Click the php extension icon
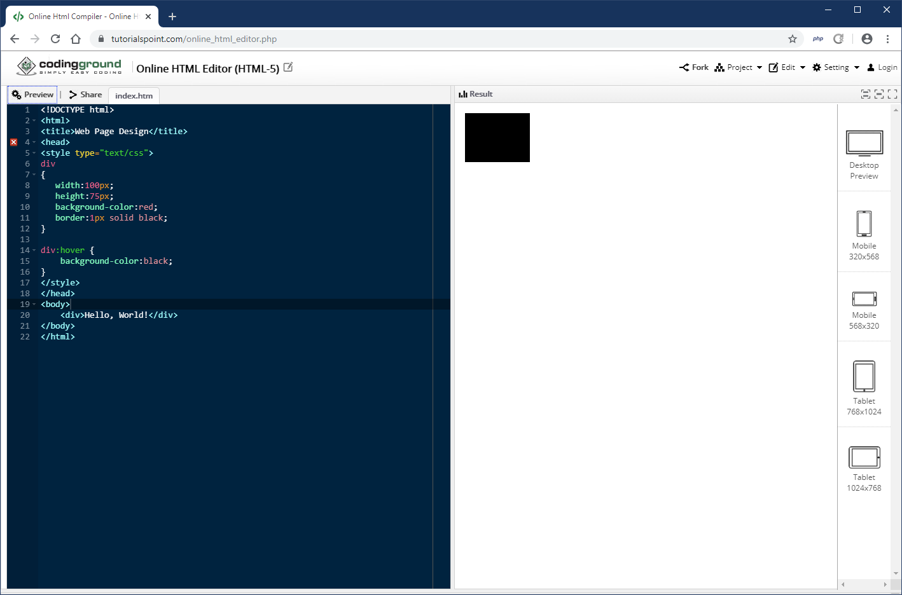Image resolution: width=902 pixels, height=595 pixels. (818, 39)
